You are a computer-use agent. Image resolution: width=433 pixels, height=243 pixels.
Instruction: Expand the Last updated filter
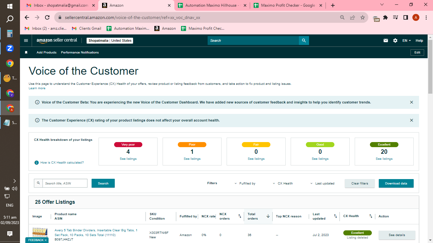322,184
